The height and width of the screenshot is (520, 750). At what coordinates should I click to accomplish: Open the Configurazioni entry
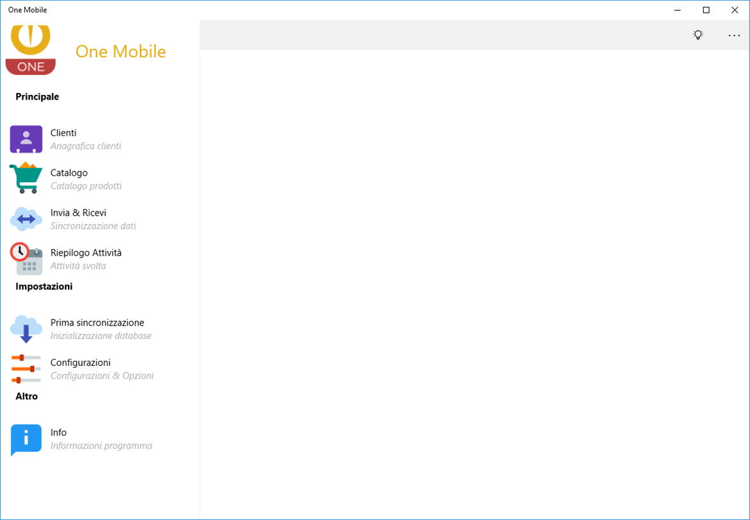tap(100, 368)
